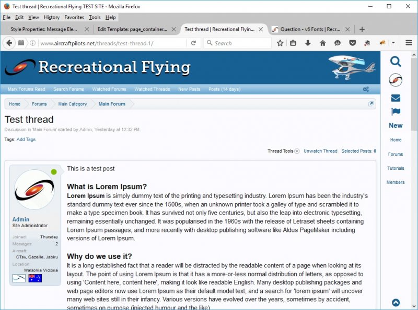Open the File menu
Image resolution: width=418 pixels, height=310 pixels.
[7, 17]
